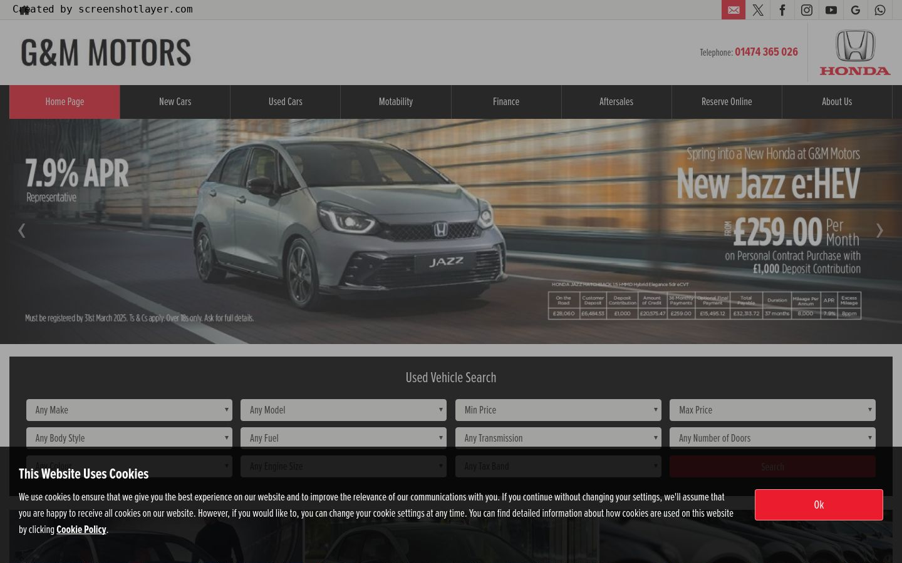Click the G&M Motors logo
The height and width of the screenshot is (563, 902).
[x=106, y=53]
